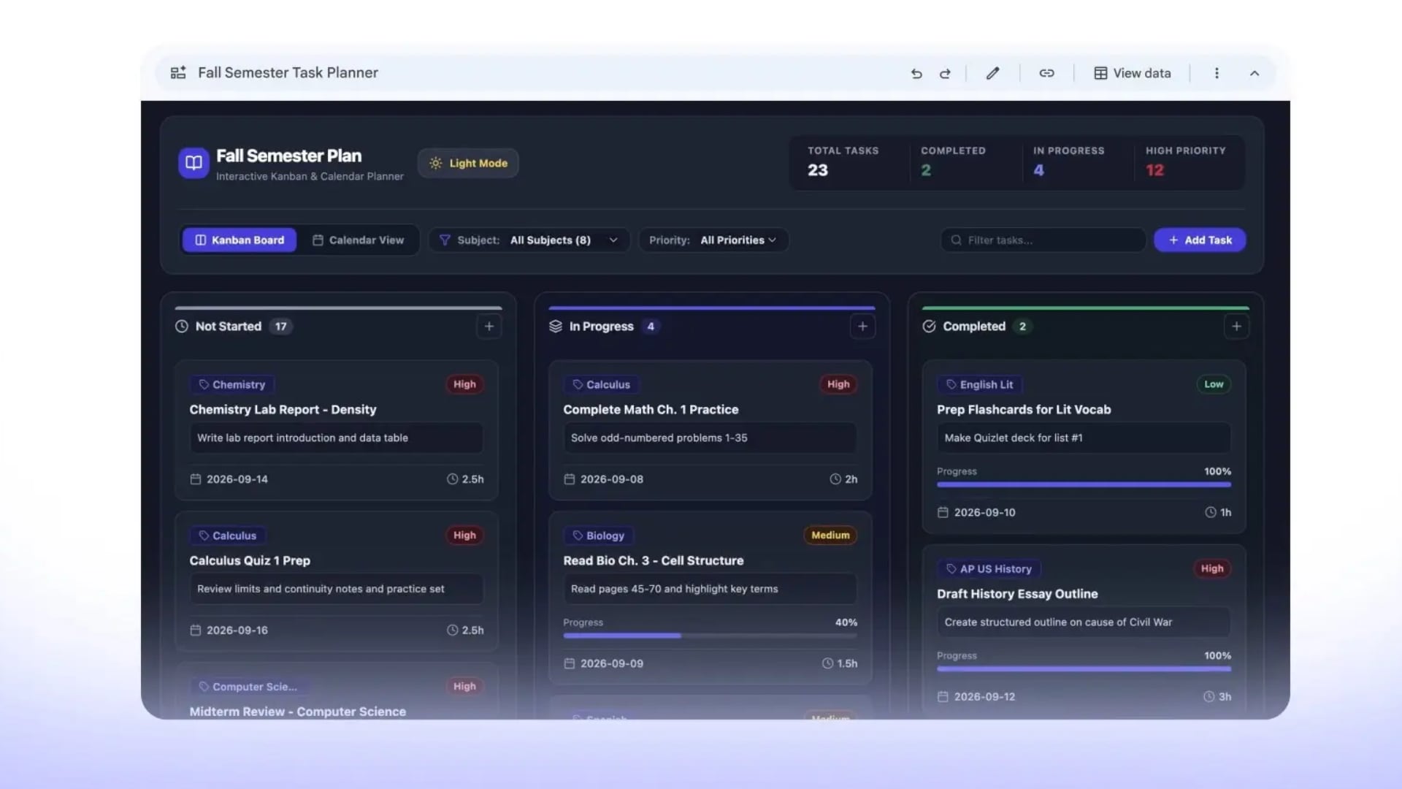
Task: Open the three-dot more options menu
Action: (1217, 73)
